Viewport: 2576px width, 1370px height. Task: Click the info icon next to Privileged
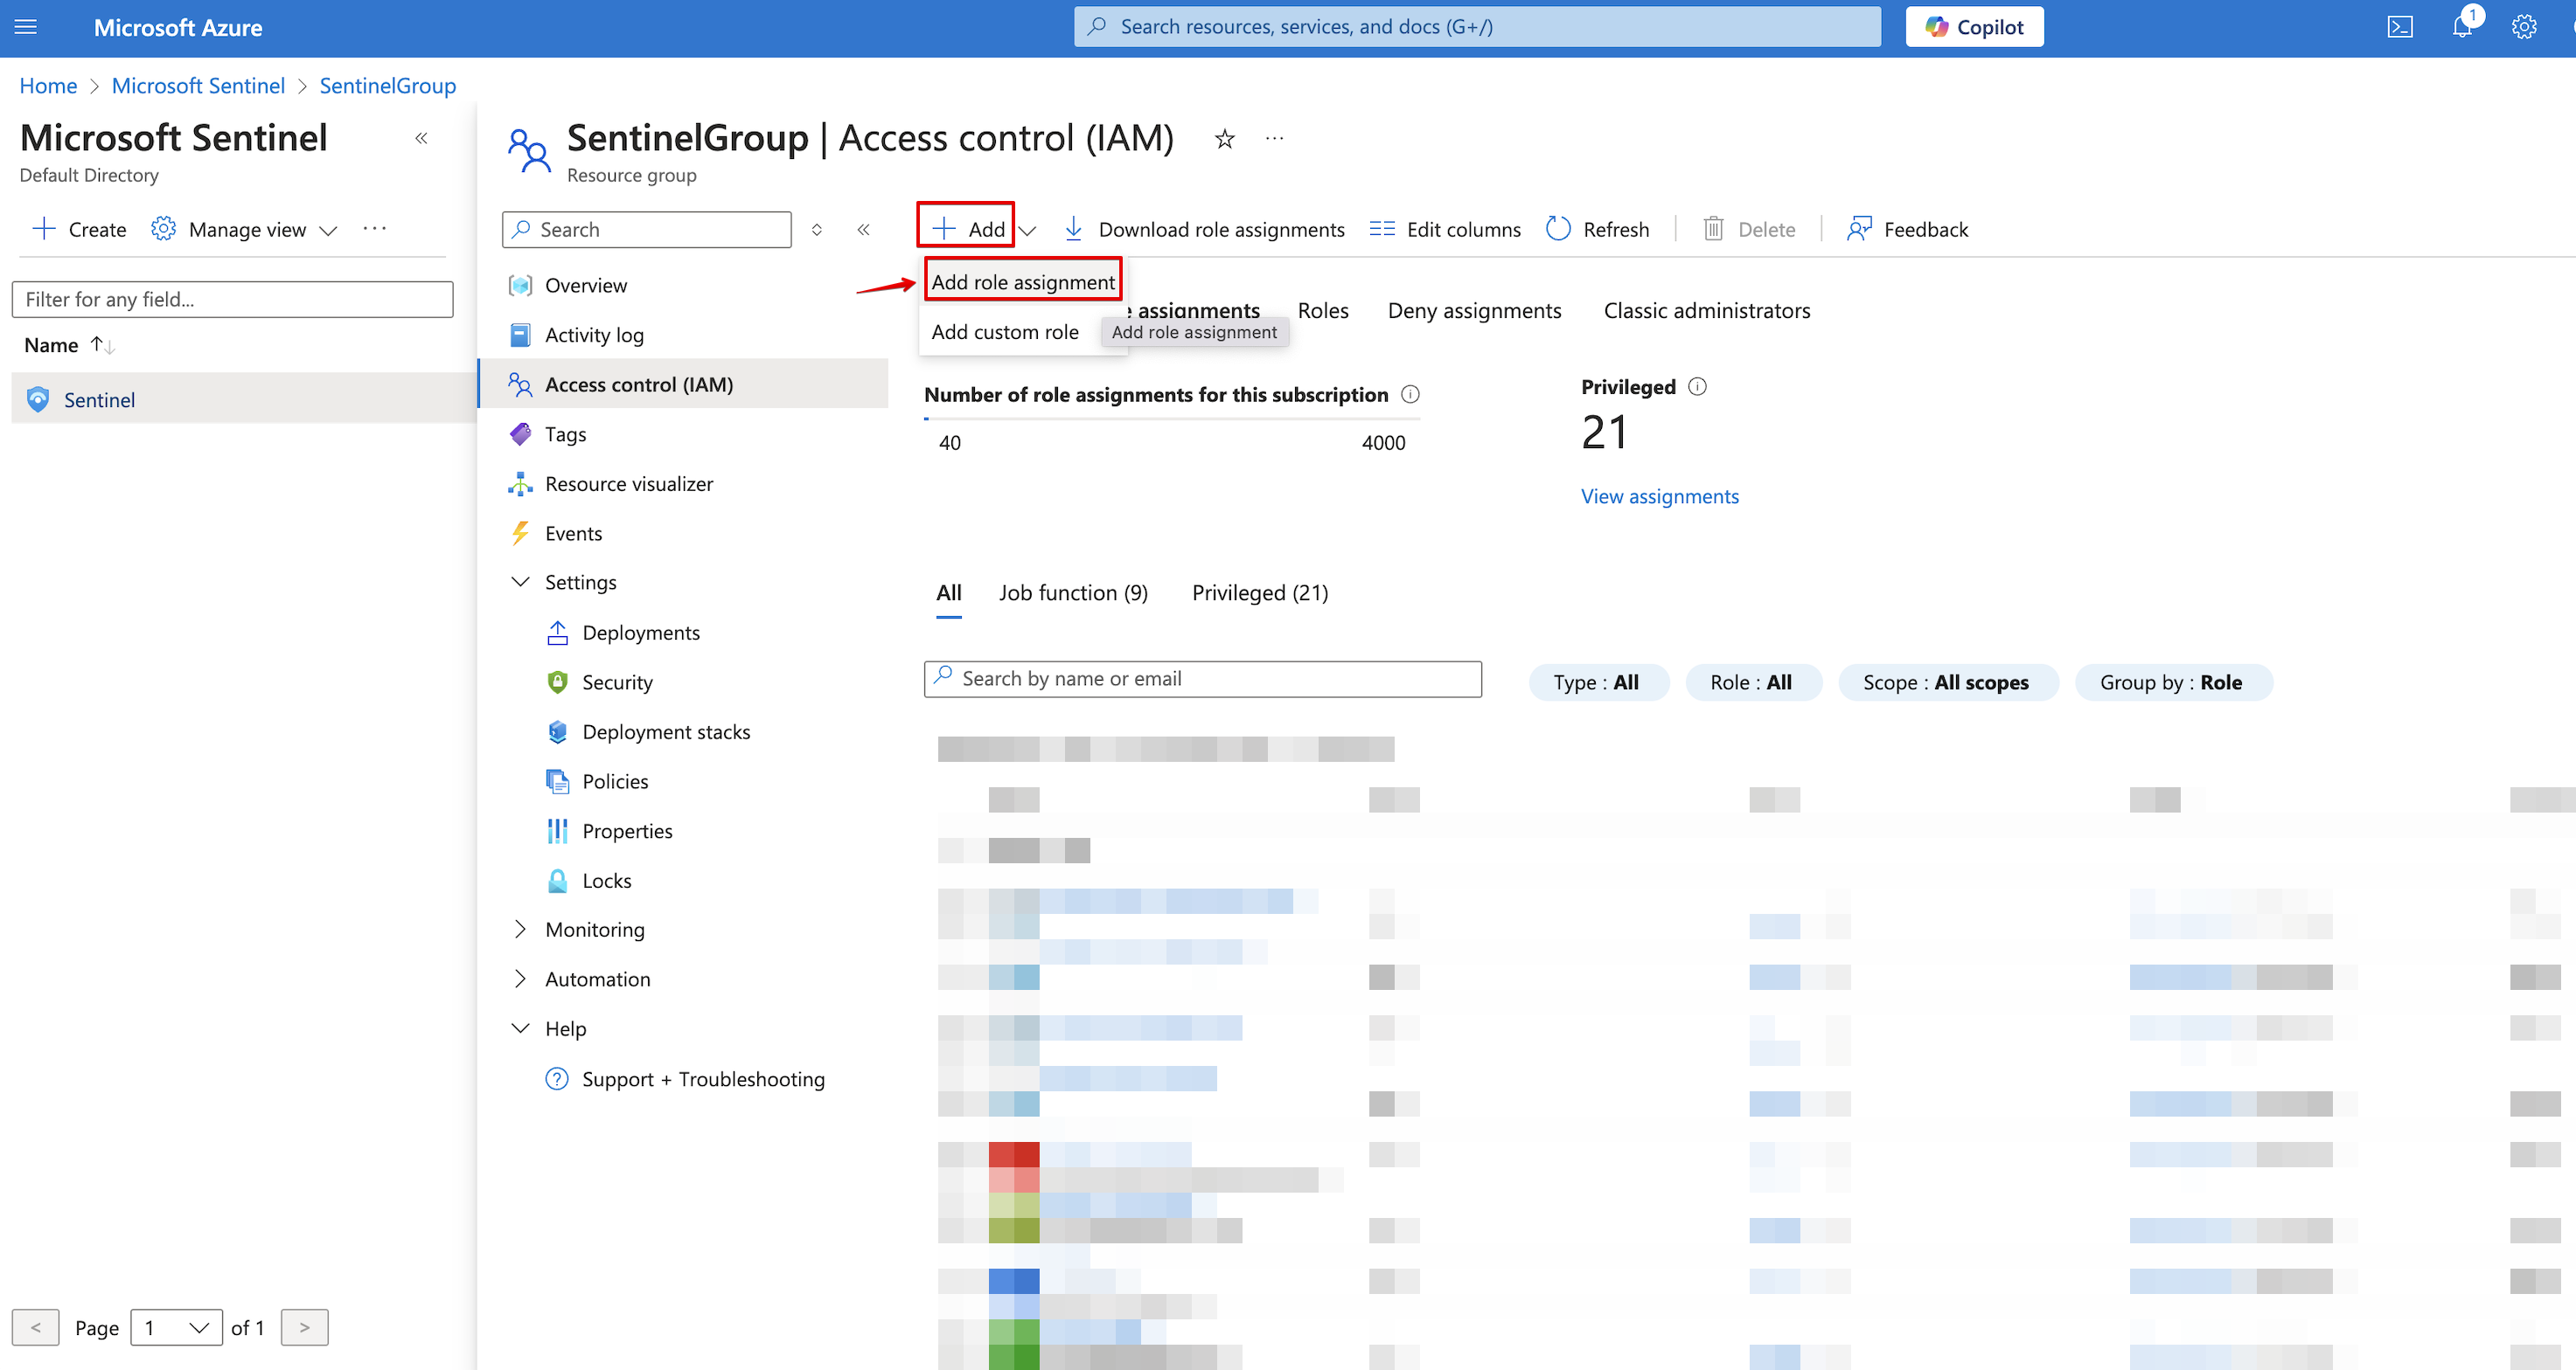coord(1697,387)
